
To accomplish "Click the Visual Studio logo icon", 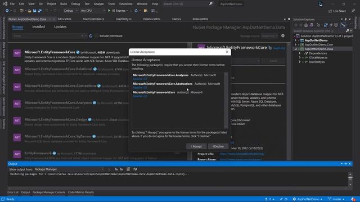I will coord(4,4).
